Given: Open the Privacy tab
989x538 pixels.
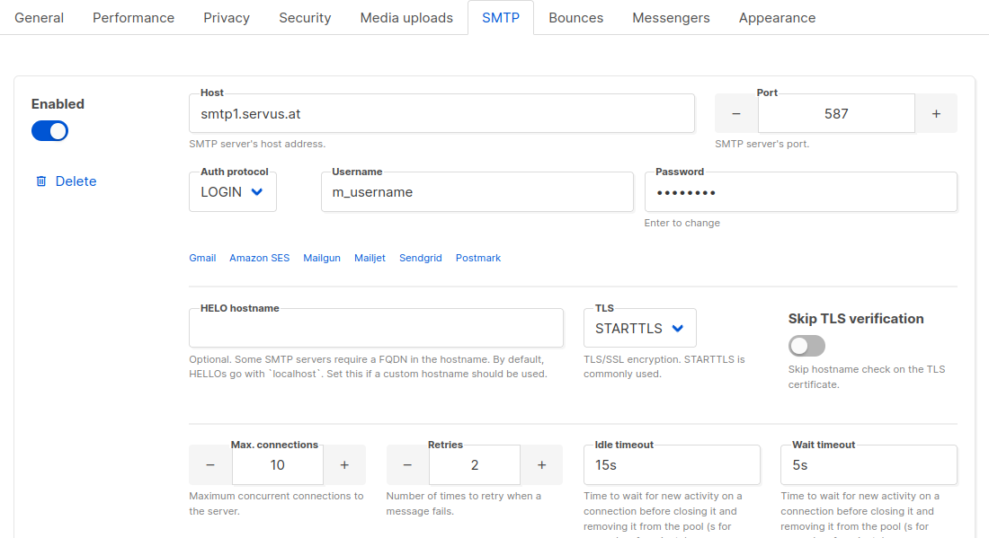Looking at the screenshot, I should [227, 18].
